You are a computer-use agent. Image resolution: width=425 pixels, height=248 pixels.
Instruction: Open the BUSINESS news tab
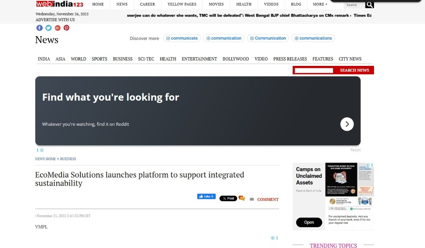click(123, 59)
